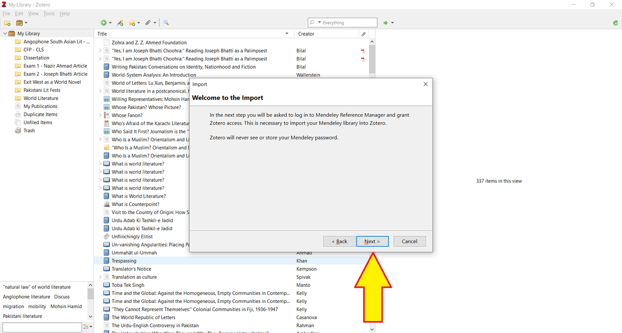Click the My Publications icon

tap(18, 106)
